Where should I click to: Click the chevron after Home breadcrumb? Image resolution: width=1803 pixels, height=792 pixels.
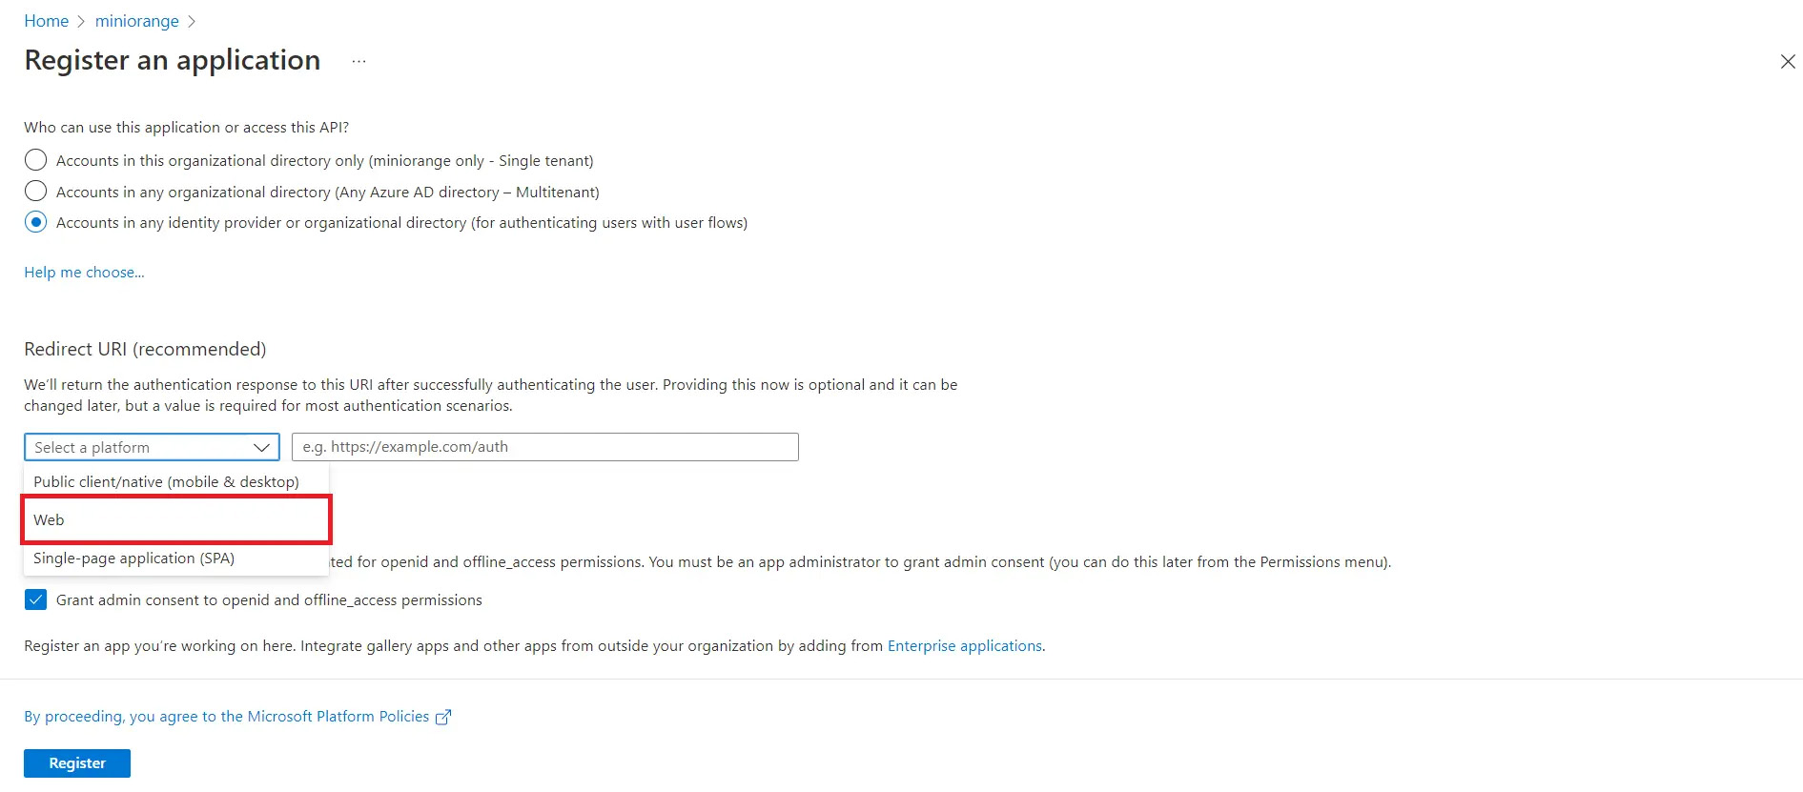tap(81, 21)
